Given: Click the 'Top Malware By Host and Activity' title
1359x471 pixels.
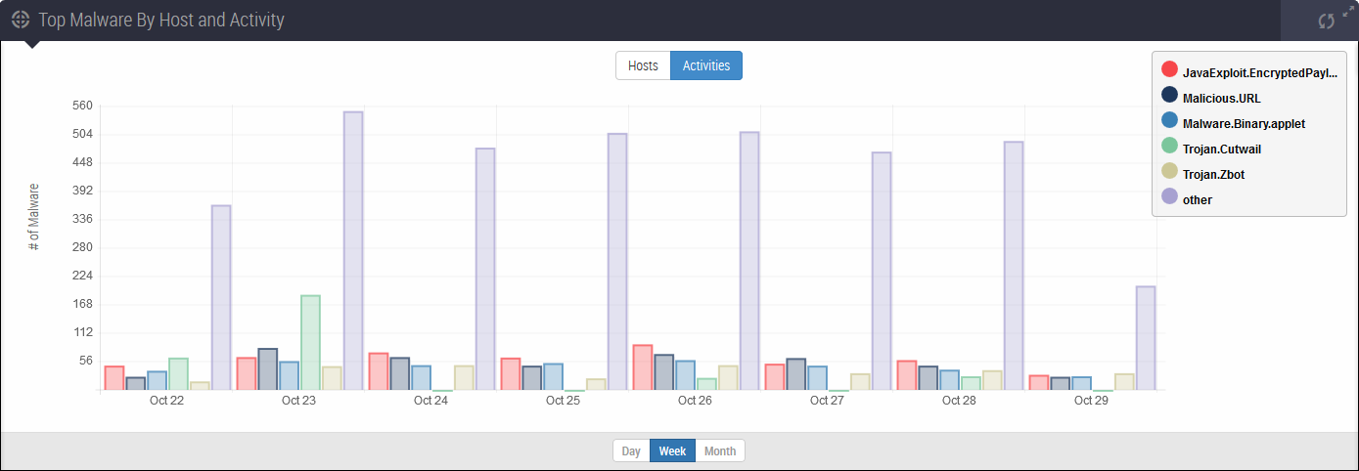Looking at the screenshot, I should pos(161,20).
